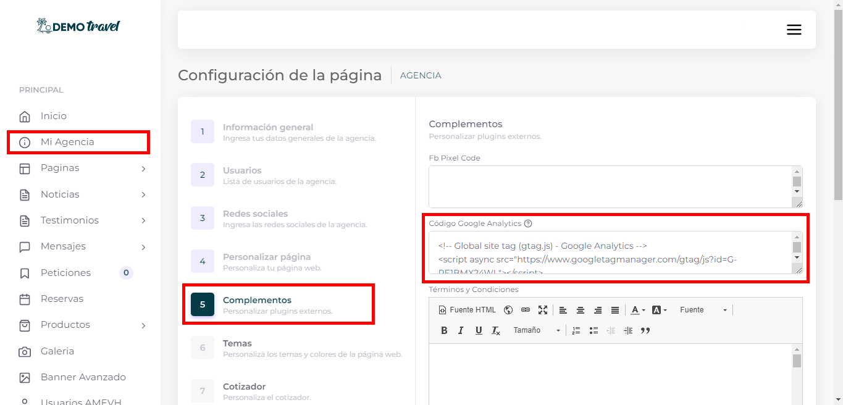This screenshot has width=843, height=405.
Task: Select step 3 Redes sociales
Action: coord(279,218)
